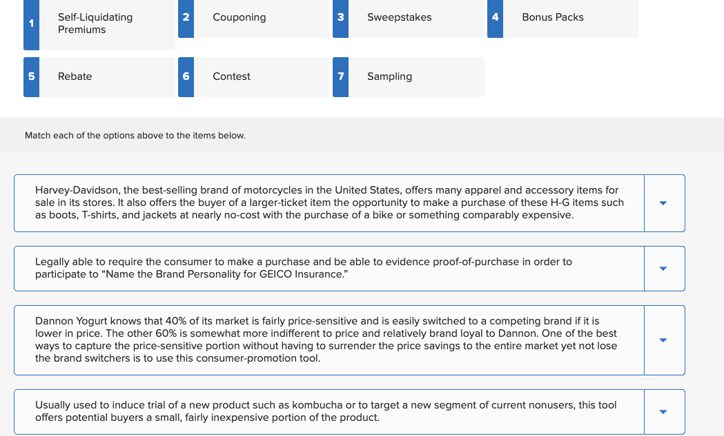The width and height of the screenshot is (724, 436).
Task: Select the Couponing option
Action: [x=239, y=17]
